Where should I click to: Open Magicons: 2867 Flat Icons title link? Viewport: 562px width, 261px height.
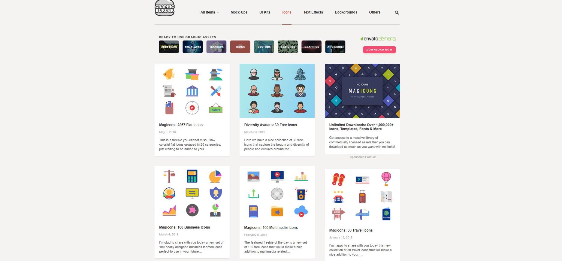[181, 125]
